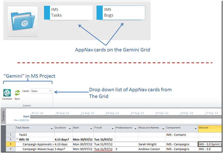Click the 3 days? duration cell

click(63, 149)
